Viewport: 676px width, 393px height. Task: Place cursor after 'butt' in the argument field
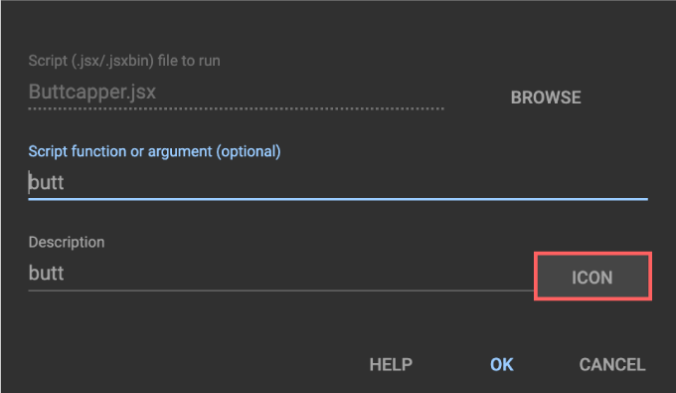(x=65, y=183)
